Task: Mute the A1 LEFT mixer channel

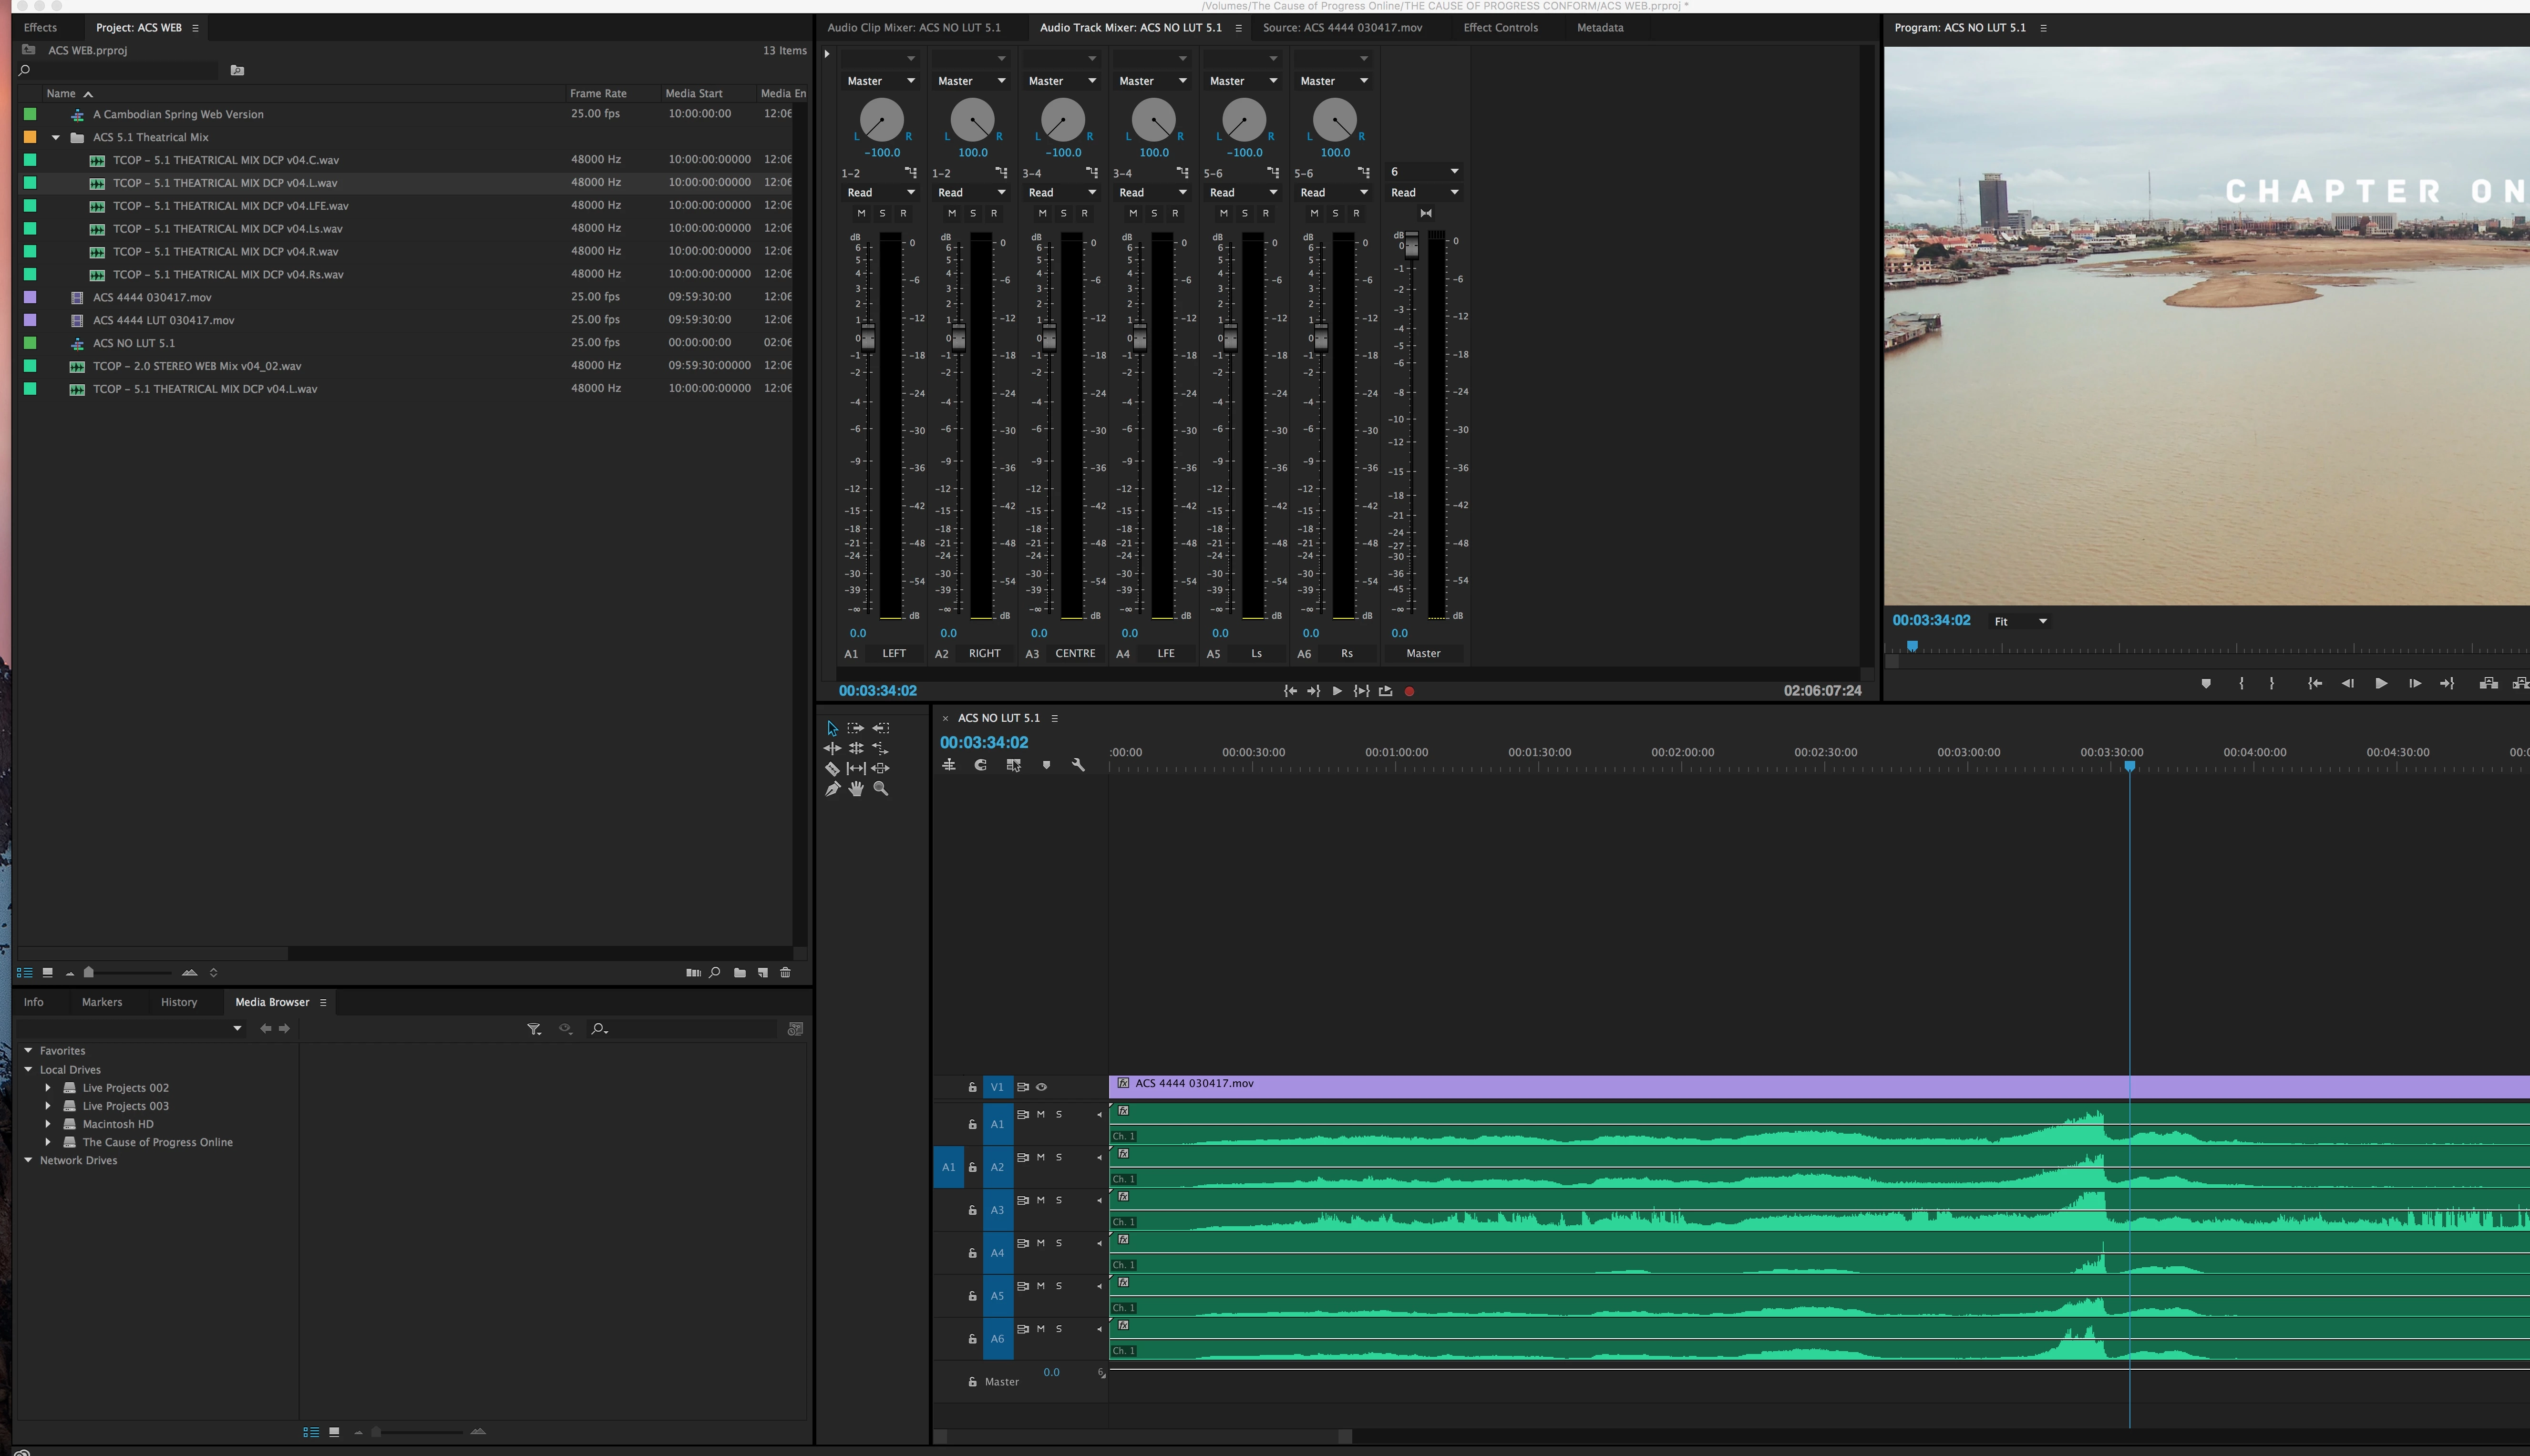Action: (x=861, y=213)
